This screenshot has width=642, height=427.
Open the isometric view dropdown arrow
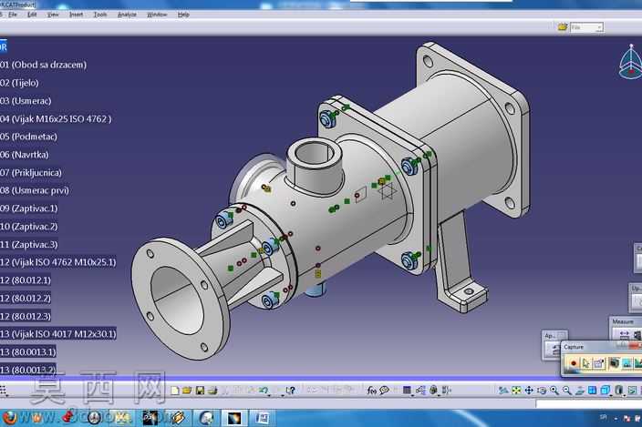tap(611, 395)
